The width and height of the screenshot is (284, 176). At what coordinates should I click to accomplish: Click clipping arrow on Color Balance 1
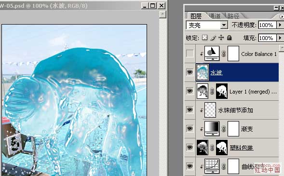201,54
